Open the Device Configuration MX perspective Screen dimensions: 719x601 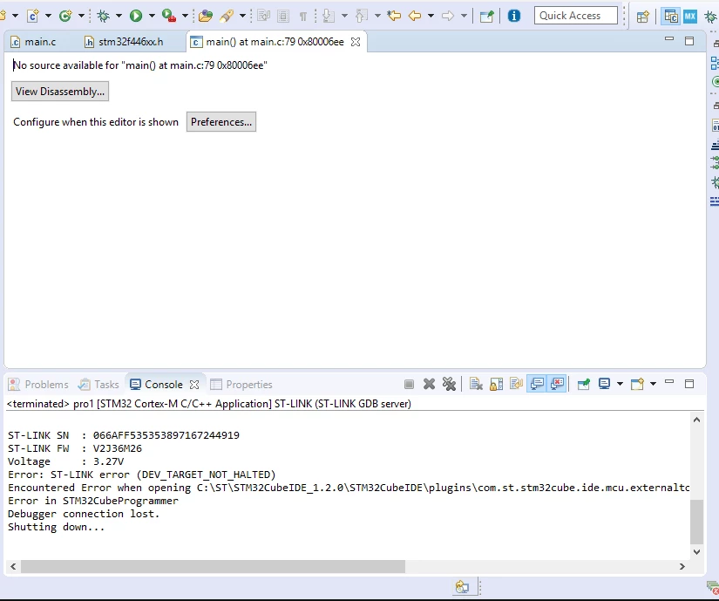point(690,17)
